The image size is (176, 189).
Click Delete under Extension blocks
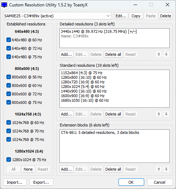pyautogui.click(x=96, y=169)
